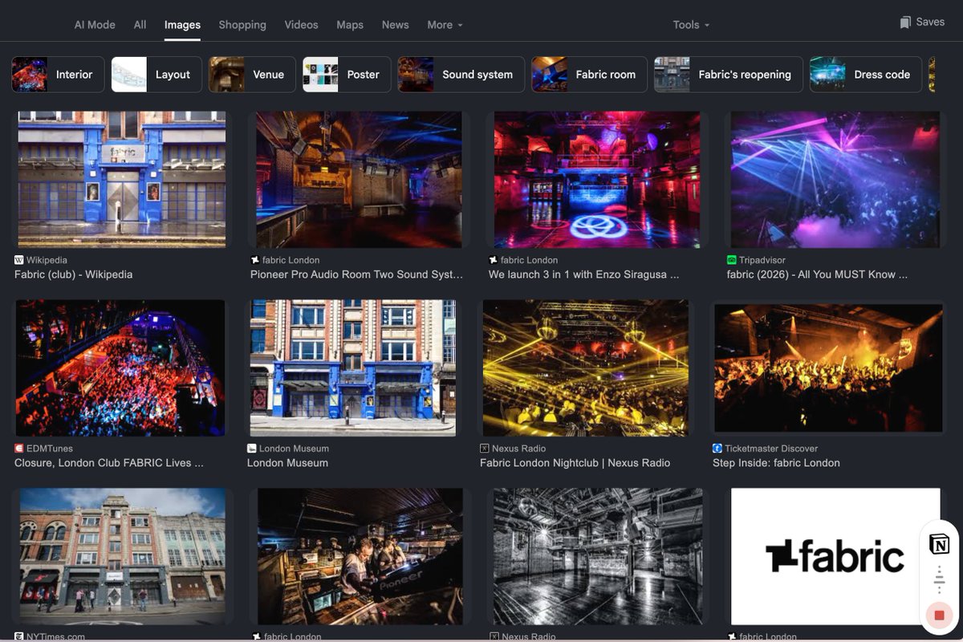Click the Wikipedia favicon under first image
This screenshot has height=642, width=963.
pyautogui.click(x=19, y=260)
